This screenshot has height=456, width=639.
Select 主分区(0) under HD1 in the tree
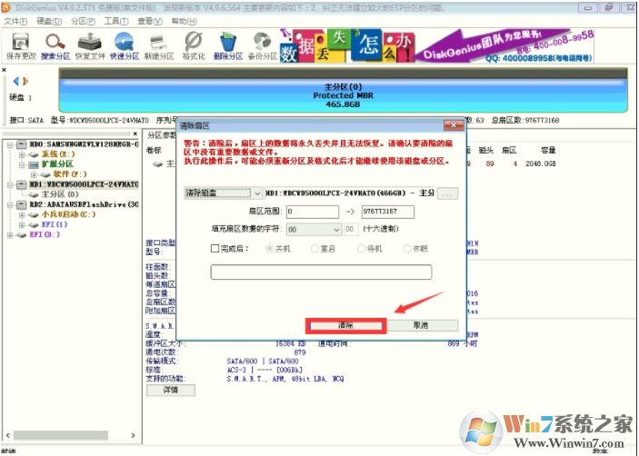tap(59, 194)
